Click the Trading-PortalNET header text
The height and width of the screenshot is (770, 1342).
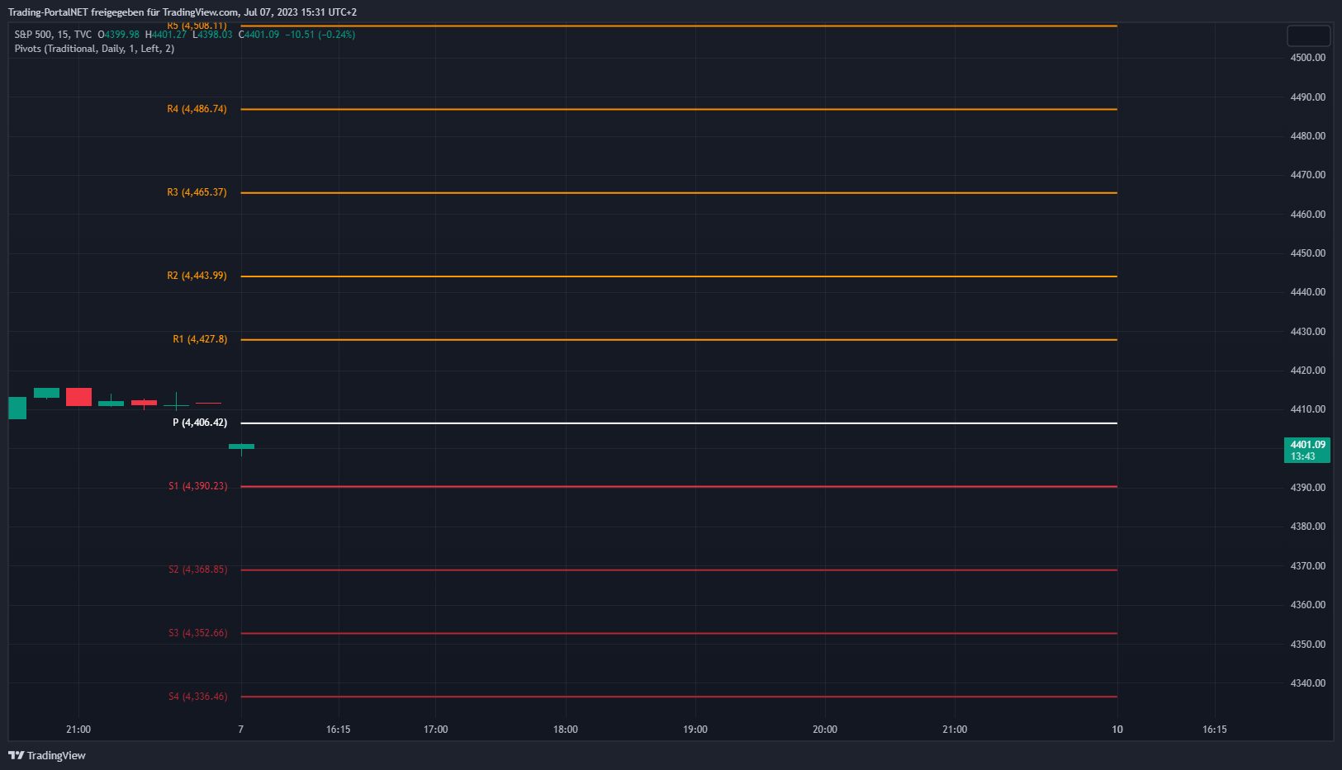pyautogui.click(x=182, y=12)
